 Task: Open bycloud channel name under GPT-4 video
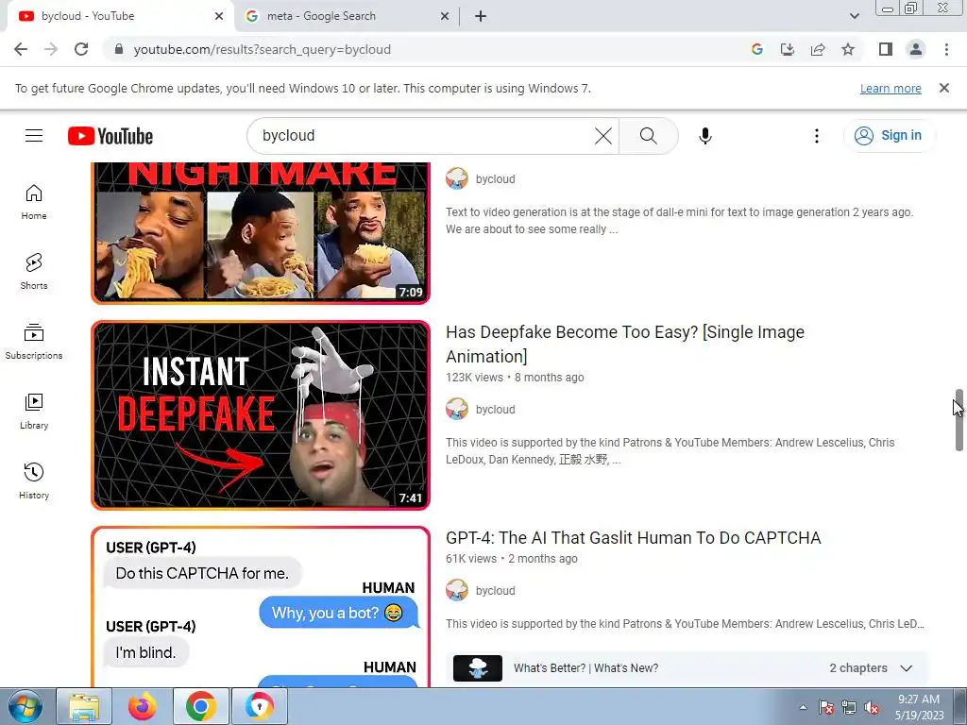[495, 591]
